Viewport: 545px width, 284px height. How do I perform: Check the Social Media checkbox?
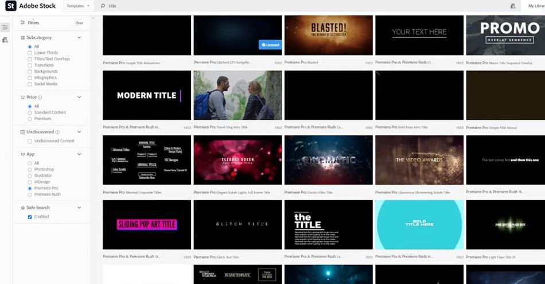tap(29, 84)
